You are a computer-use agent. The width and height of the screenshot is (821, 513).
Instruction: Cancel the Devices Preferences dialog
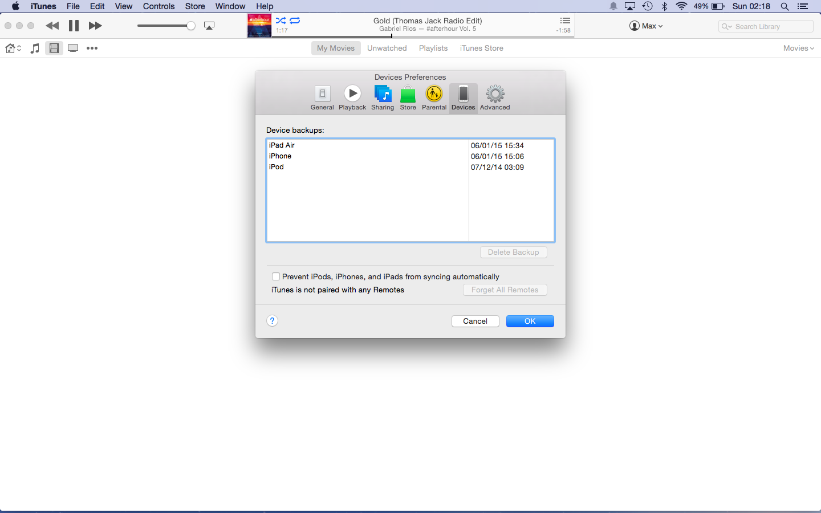pyautogui.click(x=475, y=321)
